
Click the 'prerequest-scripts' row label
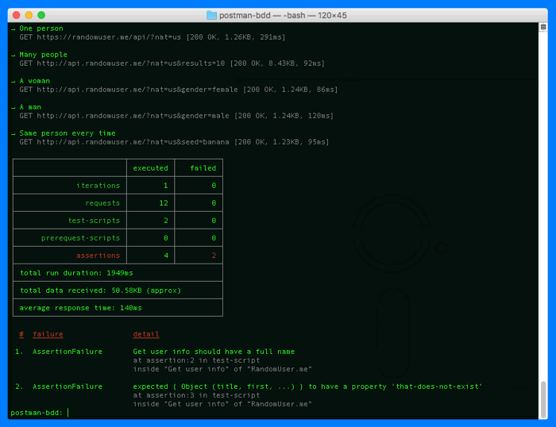80,238
